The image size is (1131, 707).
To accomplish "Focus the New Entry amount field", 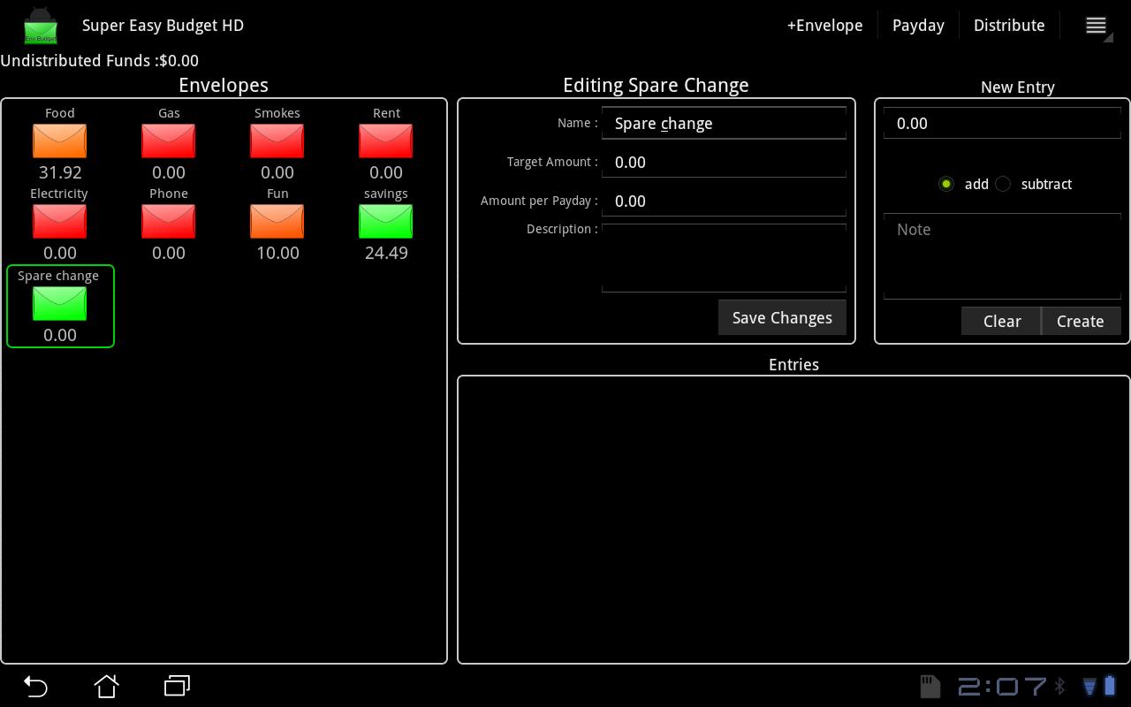I will click(1002, 123).
